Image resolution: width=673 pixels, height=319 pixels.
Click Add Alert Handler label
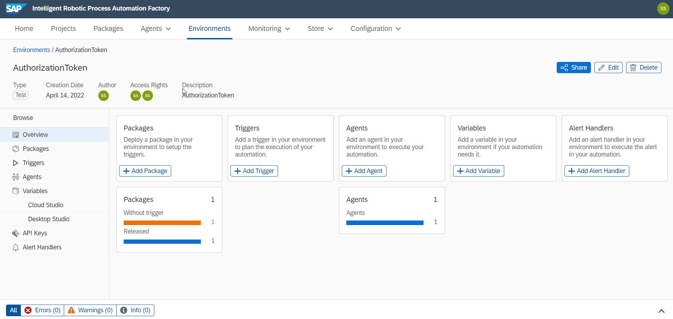click(601, 171)
